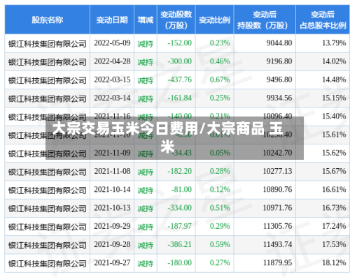Select the date cell 2022-05-09
This screenshot has width=350, height=277.
coord(112,43)
